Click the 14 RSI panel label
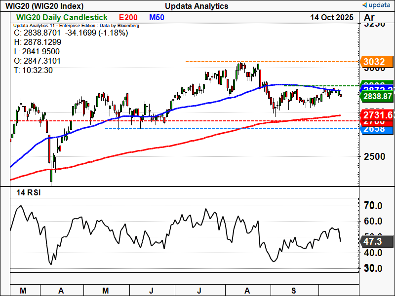This screenshot has height=296, width=395. 27,192
